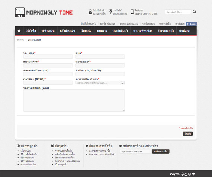Open บทความ menu item

[x=102, y=31]
